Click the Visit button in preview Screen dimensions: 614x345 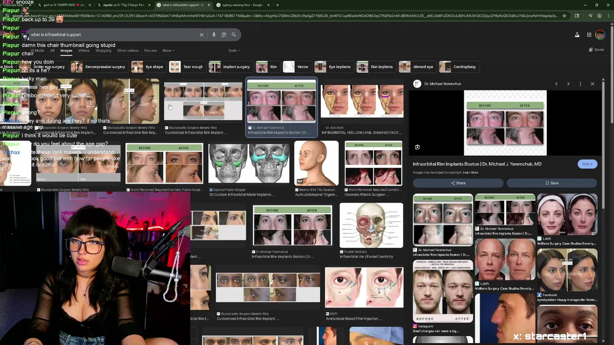click(587, 164)
